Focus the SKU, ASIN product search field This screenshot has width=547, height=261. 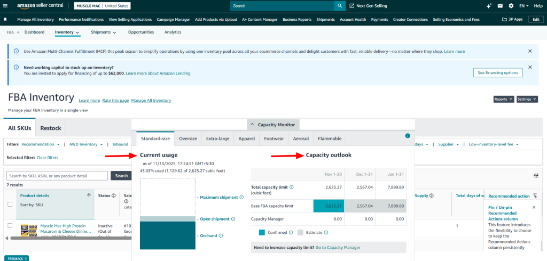tap(57, 176)
